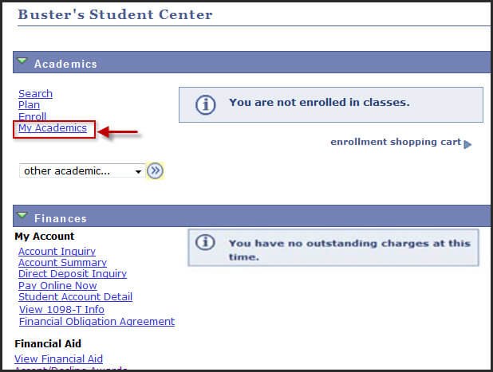
Task: Open Direct Deposit Inquiry link
Action: (73, 274)
